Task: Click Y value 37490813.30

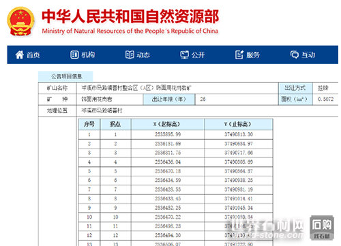Action: 239,134
